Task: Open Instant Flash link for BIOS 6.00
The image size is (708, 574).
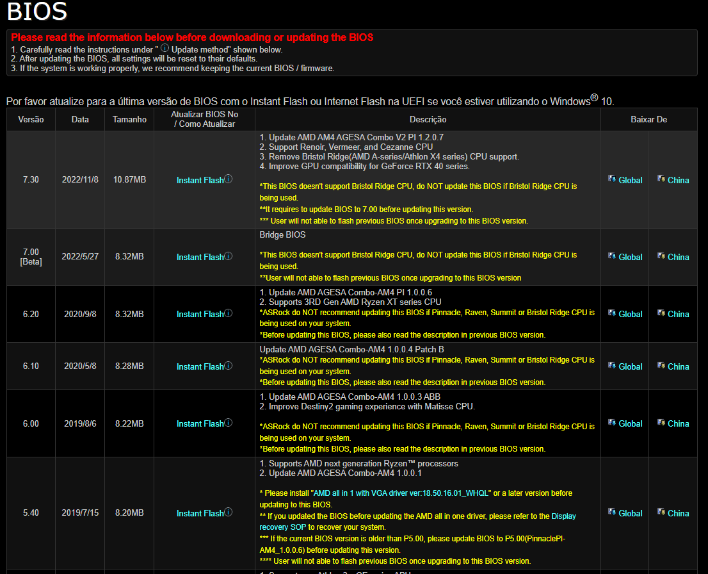Action: click(200, 424)
